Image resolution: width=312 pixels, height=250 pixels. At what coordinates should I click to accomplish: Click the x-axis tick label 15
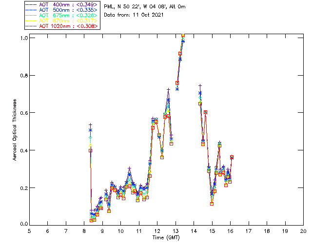[212, 231]
